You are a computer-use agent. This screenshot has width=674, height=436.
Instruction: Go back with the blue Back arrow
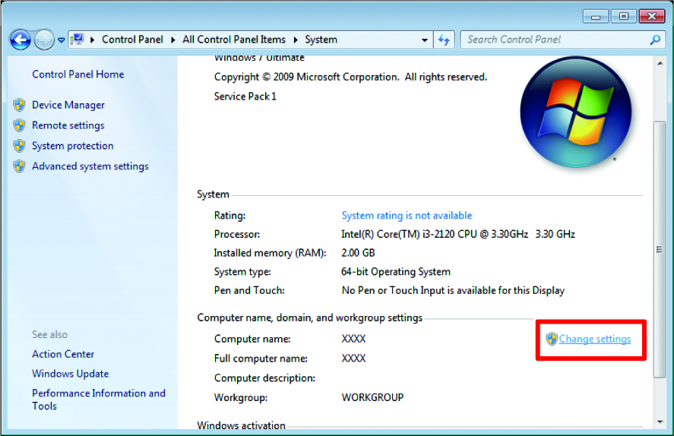pos(21,40)
